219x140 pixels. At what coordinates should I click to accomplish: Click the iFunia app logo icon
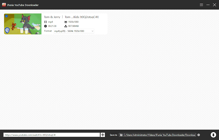point(4,5)
